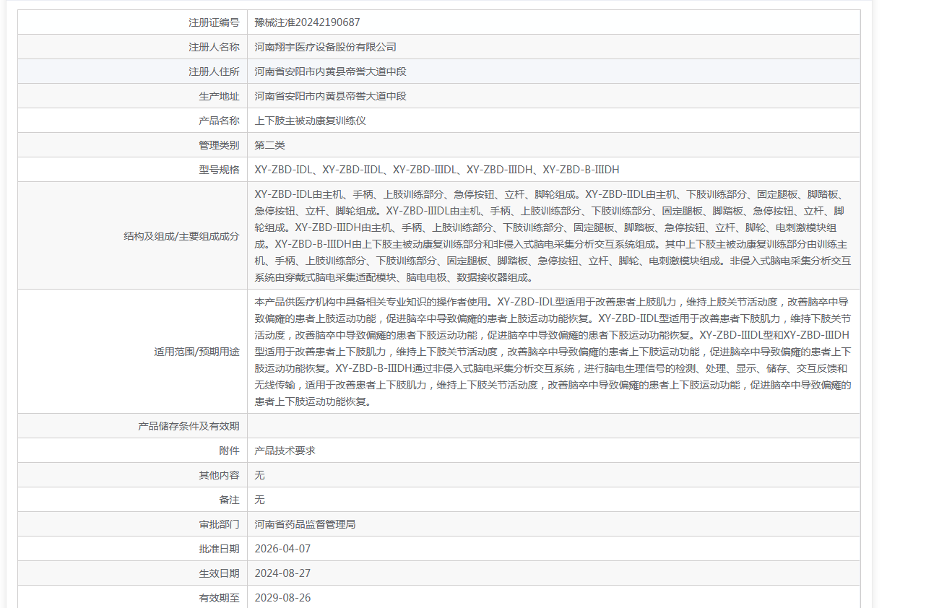
Task: Select the model list starting with XY-ZBD-IDL
Action: click(437, 170)
